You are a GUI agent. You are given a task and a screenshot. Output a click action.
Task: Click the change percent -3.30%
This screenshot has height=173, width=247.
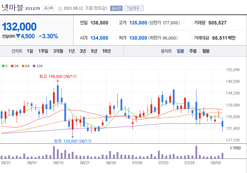coord(48,36)
